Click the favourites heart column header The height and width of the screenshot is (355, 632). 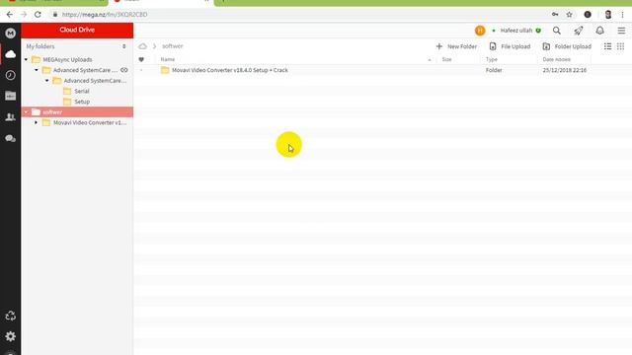click(141, 59)
